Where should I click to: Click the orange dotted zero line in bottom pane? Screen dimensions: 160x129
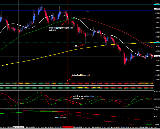pyautogui.click(x=77, y=117)
